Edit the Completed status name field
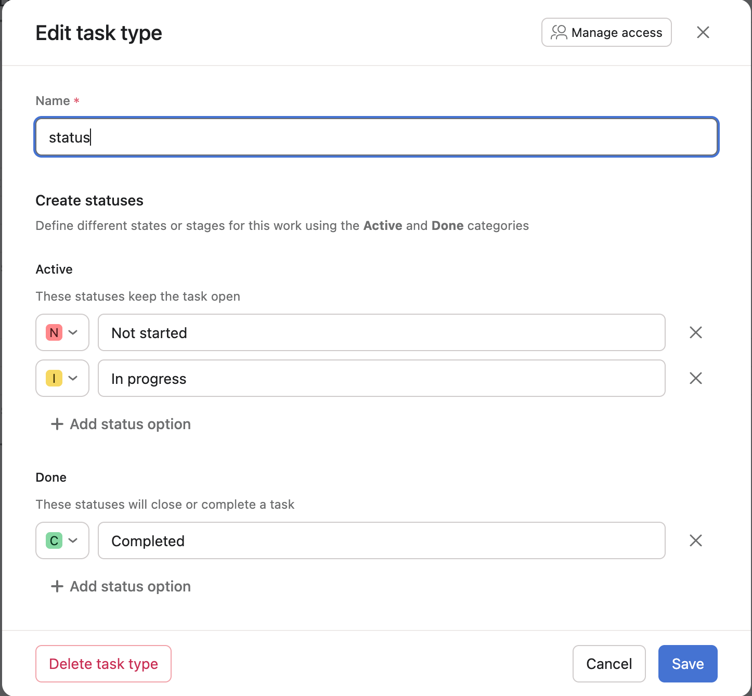752x696 pixels. pos(382,540)
